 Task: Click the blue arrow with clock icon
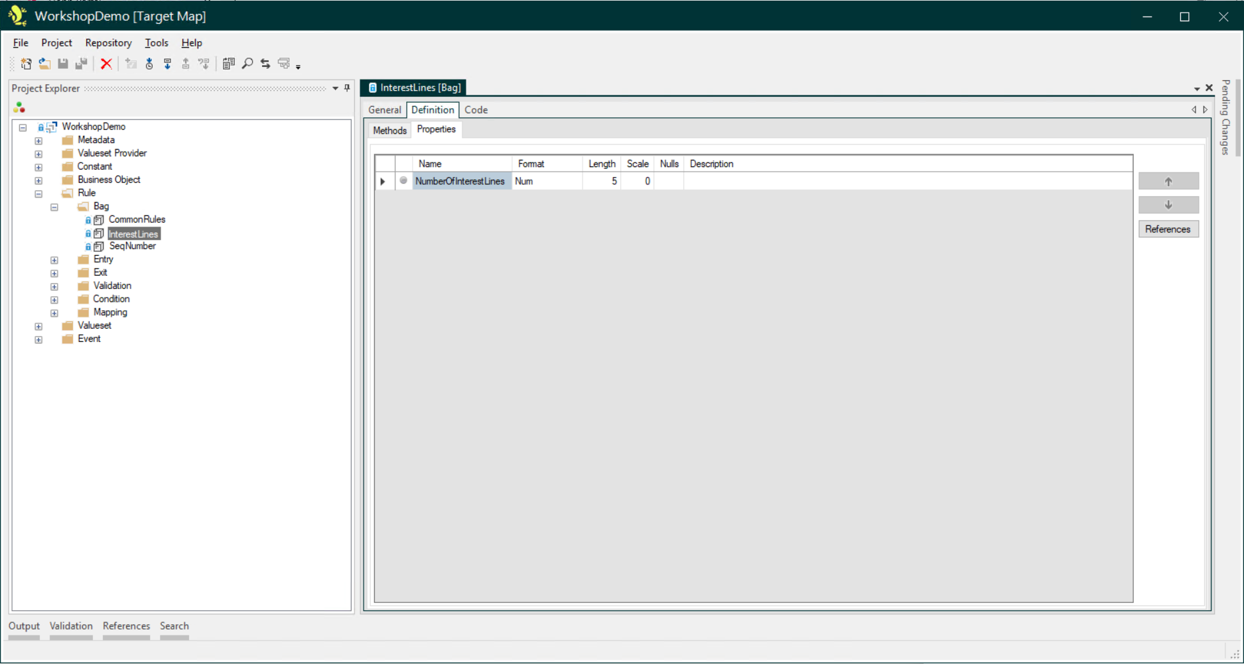pyautogui.click(x=149, y=64)
